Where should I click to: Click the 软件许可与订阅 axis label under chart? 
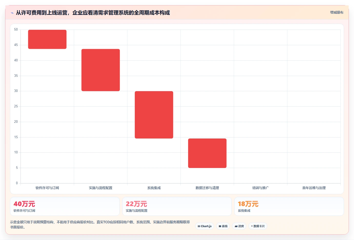(47, 188)
